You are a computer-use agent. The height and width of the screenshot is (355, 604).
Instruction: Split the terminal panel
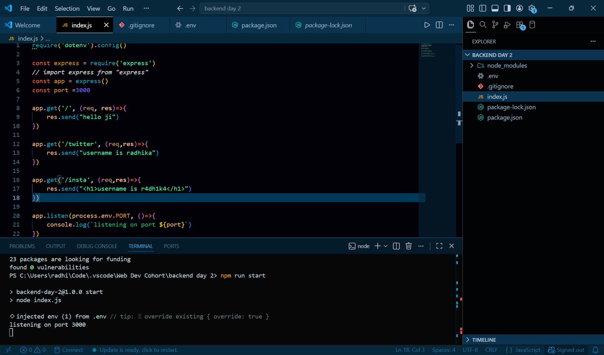[396, 246]
